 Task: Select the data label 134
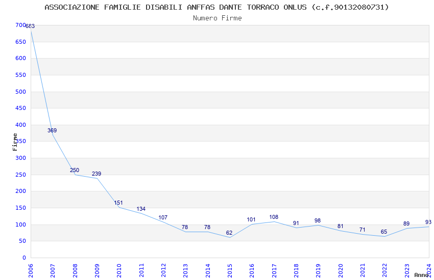coord(141,209)
